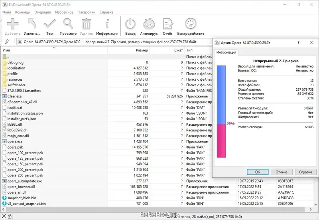Open the Быстродействие benchmark icon
This screenshot has width=319, height=220.
tap(191, 24)
